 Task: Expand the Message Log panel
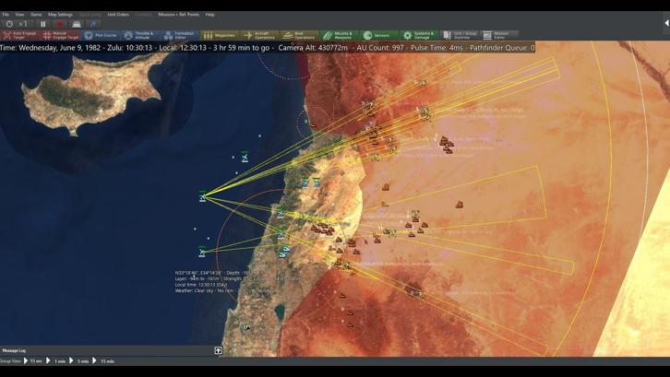218,350
